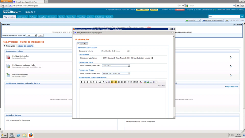Open the date format dropdown

pyautogui.click(x=116, y=66)
